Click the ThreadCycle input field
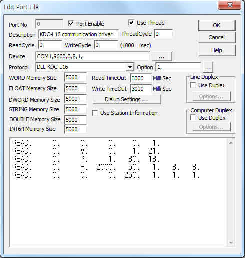The height and width of the screenshot is (258, 245). [163, 34]
